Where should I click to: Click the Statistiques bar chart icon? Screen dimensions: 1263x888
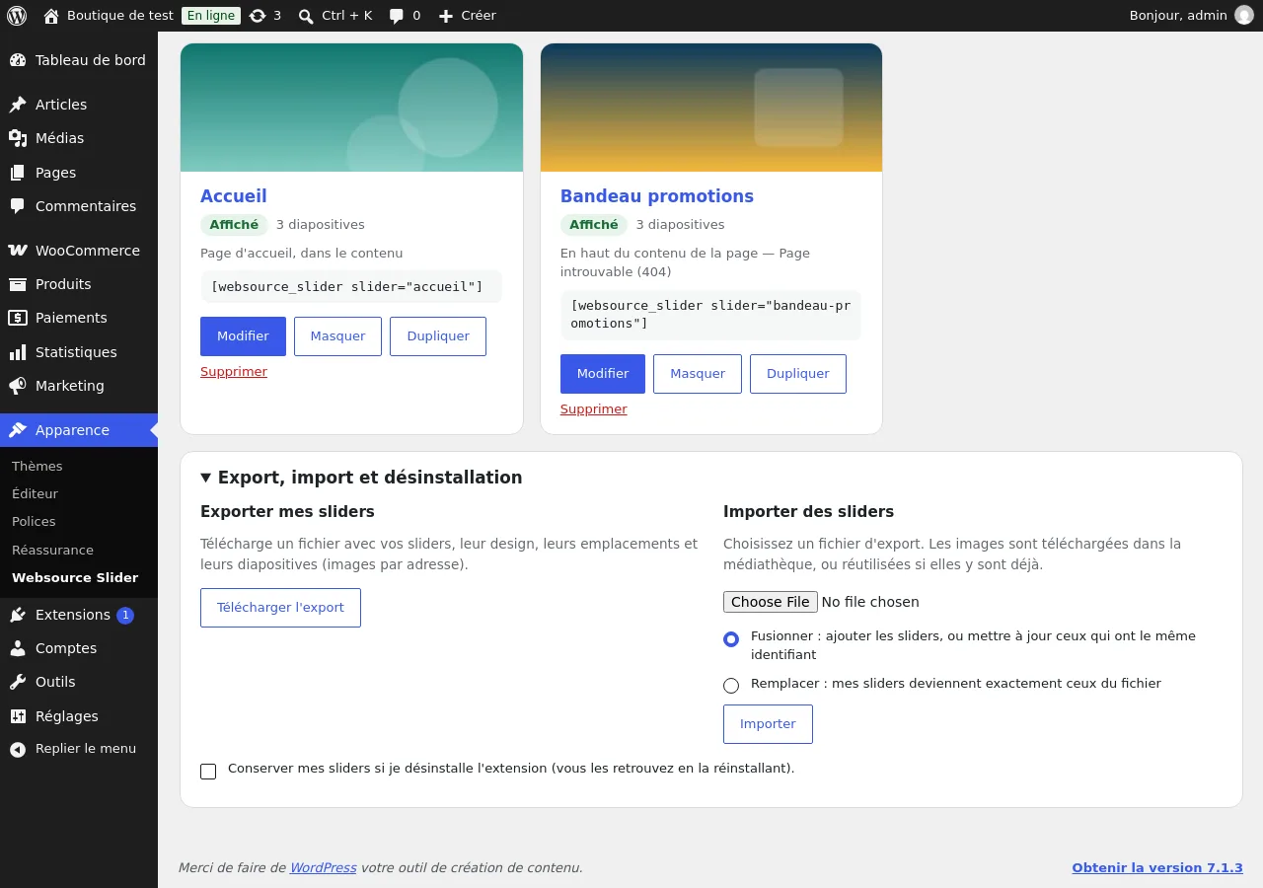click(18, 352)
